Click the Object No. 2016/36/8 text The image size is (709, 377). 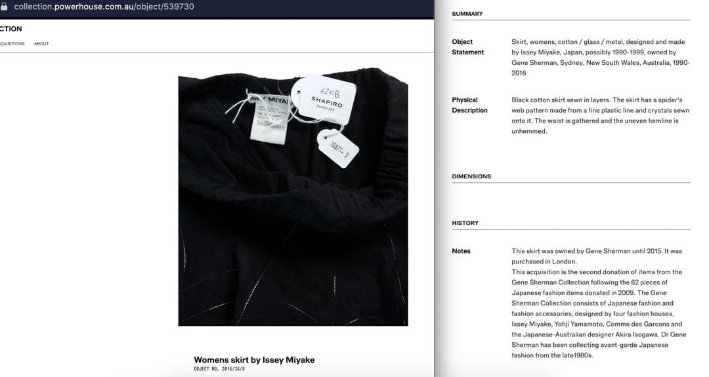(x=219, y=369)
